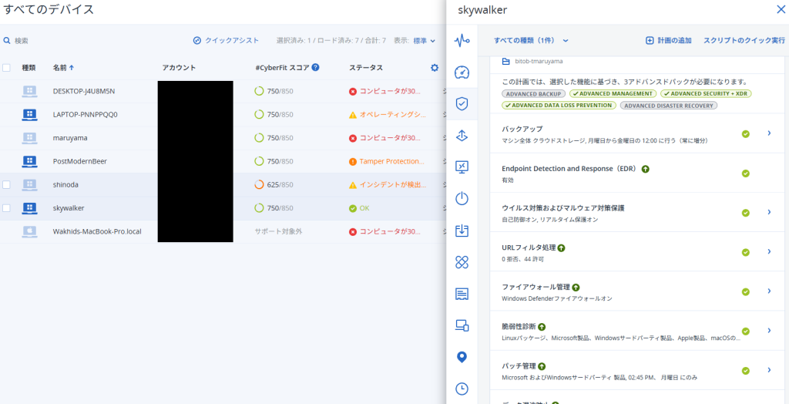Click スクリプトのクイック実行 link
The height and width of the screenshot is (404, 789).
[744, 40]
